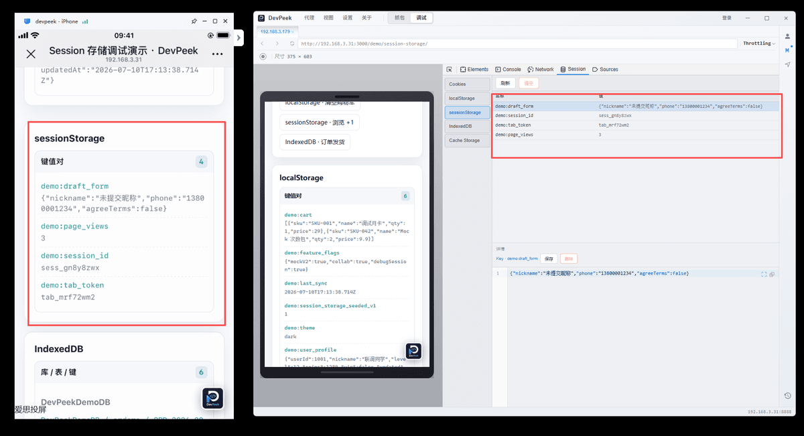
Task: Reload the page with the refresh icon
Action: (291, 44)
